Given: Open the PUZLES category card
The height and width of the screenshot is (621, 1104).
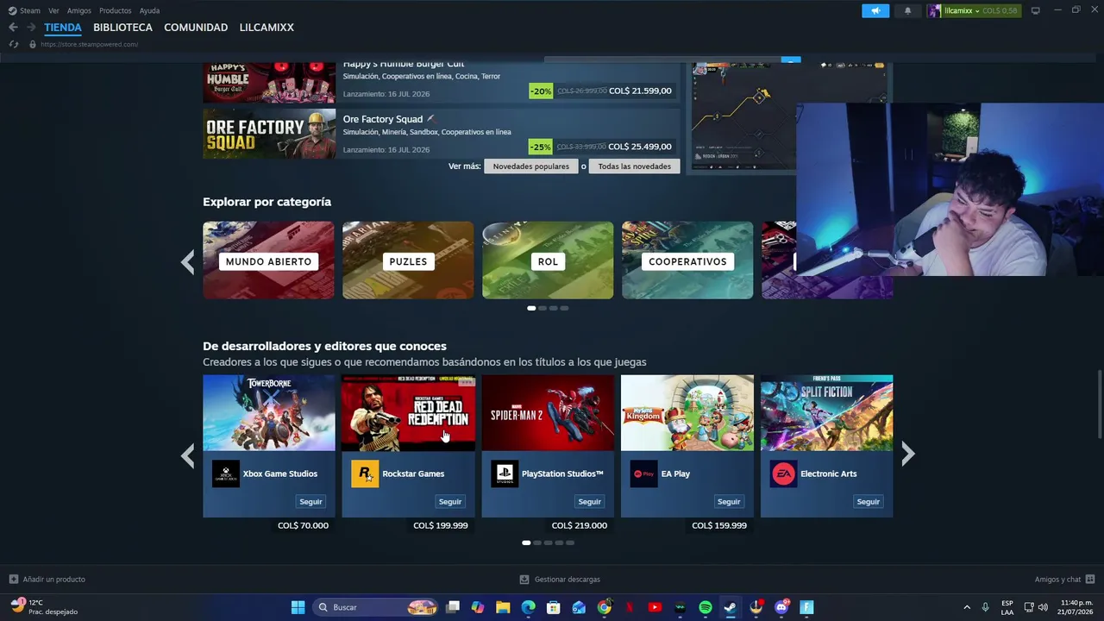Looking at the screenshot, I should pos(408,260).
